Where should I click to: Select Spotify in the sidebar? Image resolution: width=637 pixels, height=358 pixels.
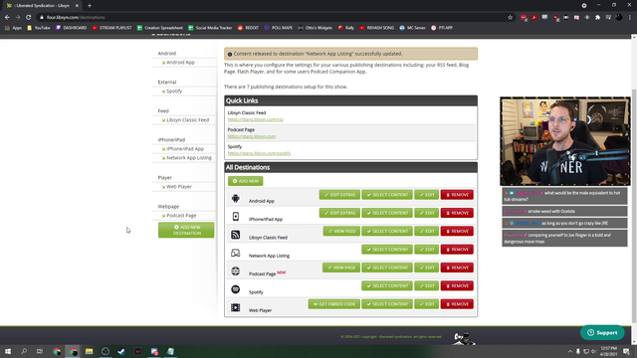click(x=174, y=91)
